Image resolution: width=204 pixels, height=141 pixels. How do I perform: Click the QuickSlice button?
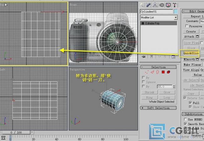(191, 53)
